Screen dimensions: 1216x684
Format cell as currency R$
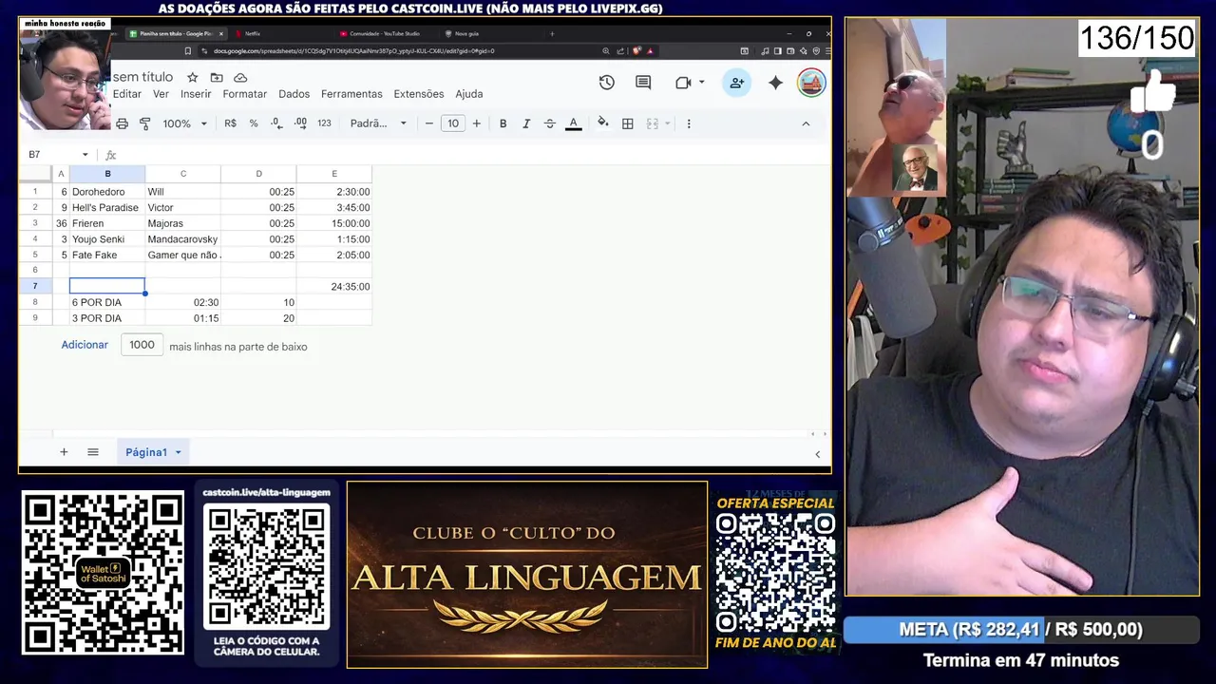230,123
